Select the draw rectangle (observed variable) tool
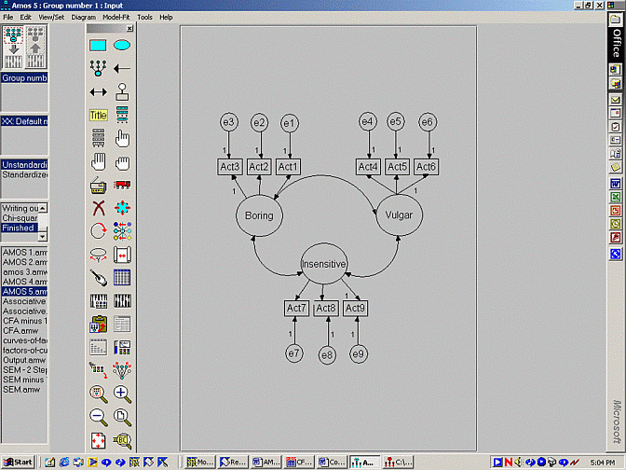The width and height of the screenshot is (626, 470). coord(99,45)
